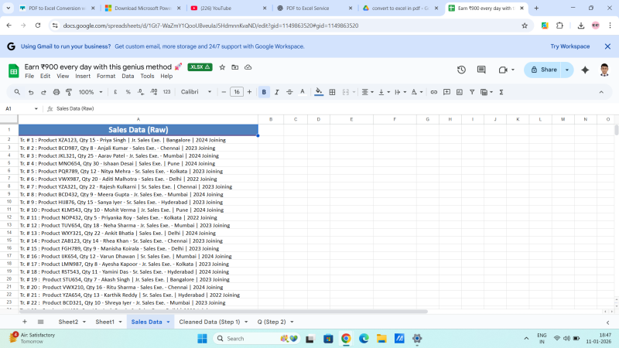619x348 pixels.
Task: Open the zoom 100% dropdown
Action: coord(90,92)
